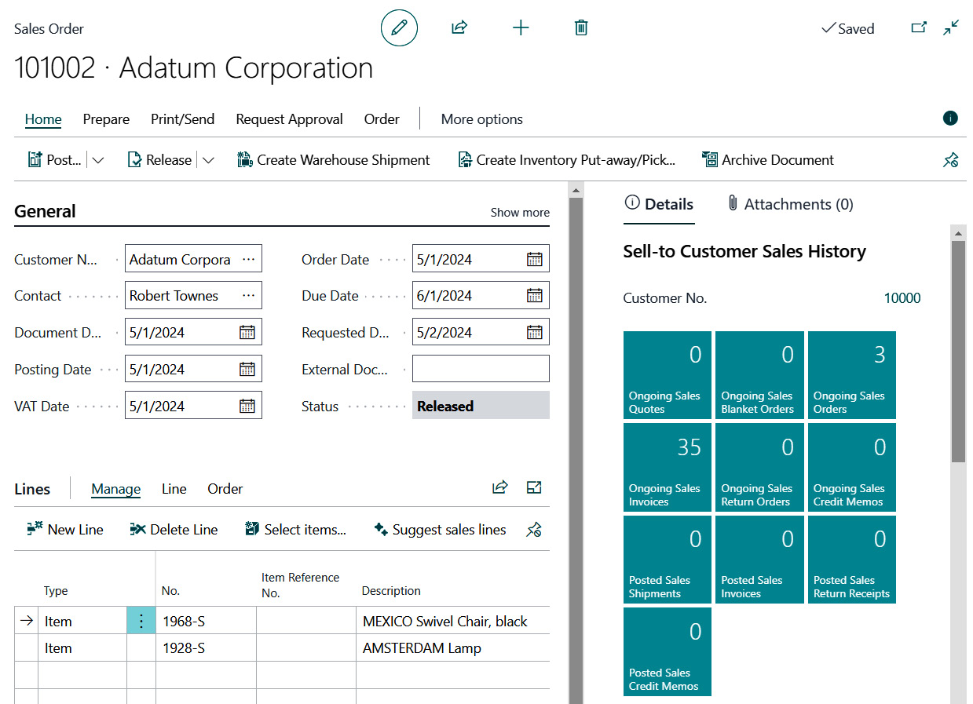The image size is (973, 704).
Task: Open calendar picker for Document Date
Action: (247, 332)
